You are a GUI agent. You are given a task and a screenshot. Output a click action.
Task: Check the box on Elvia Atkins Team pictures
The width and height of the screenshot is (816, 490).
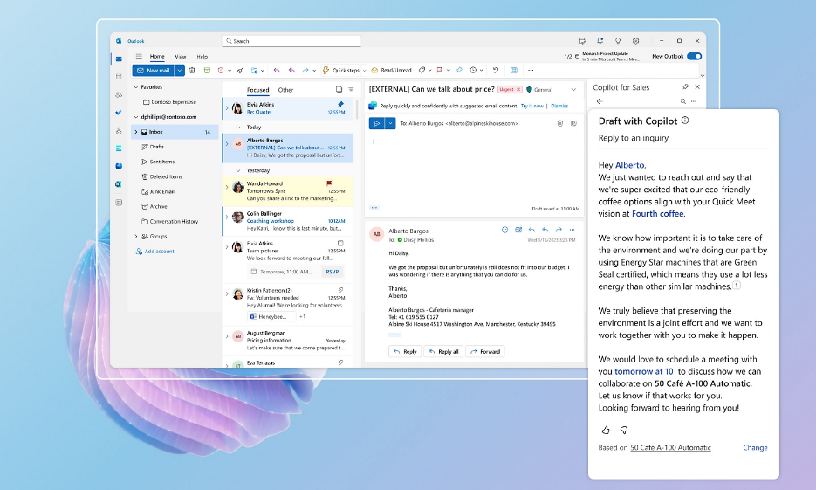coord(340,243)
